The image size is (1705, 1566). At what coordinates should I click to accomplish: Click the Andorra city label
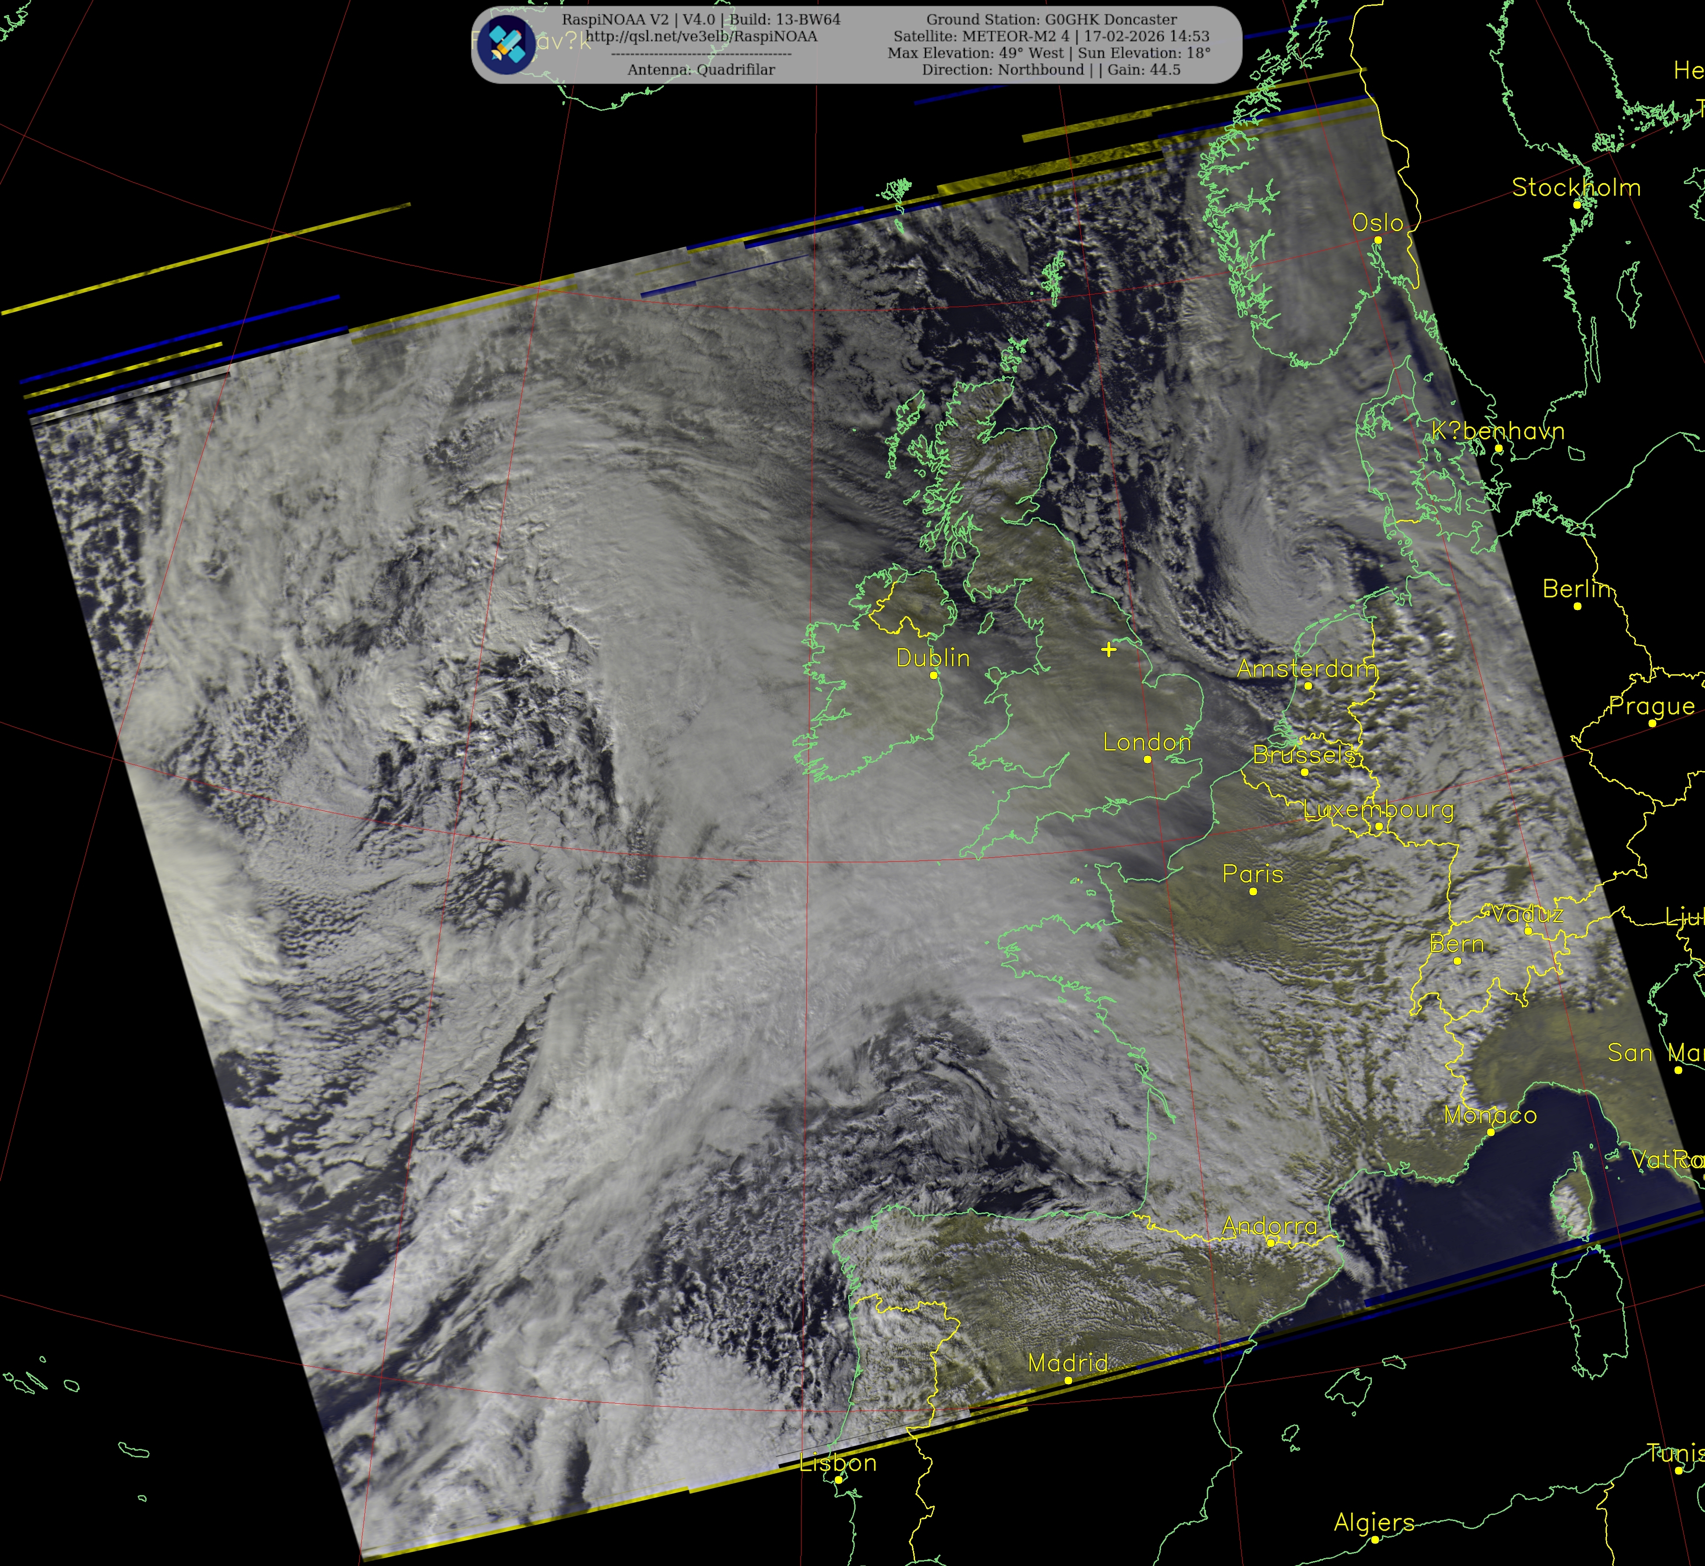point(1269,1225)
